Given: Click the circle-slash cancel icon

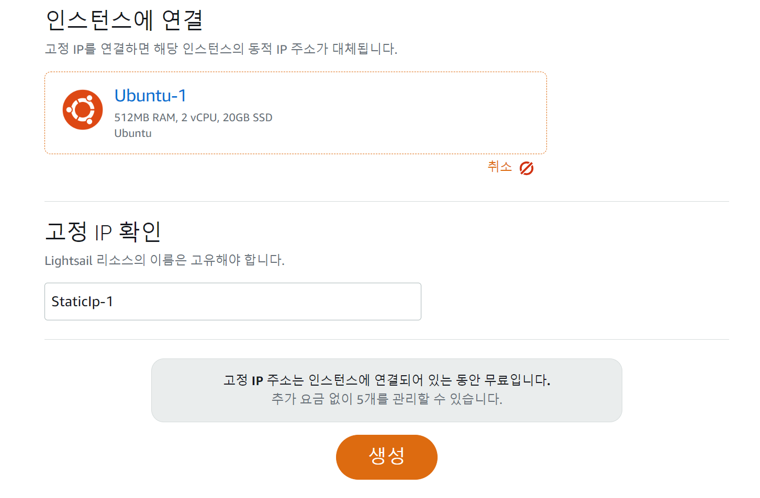Looking at the screenshot, I should (527, 168).
